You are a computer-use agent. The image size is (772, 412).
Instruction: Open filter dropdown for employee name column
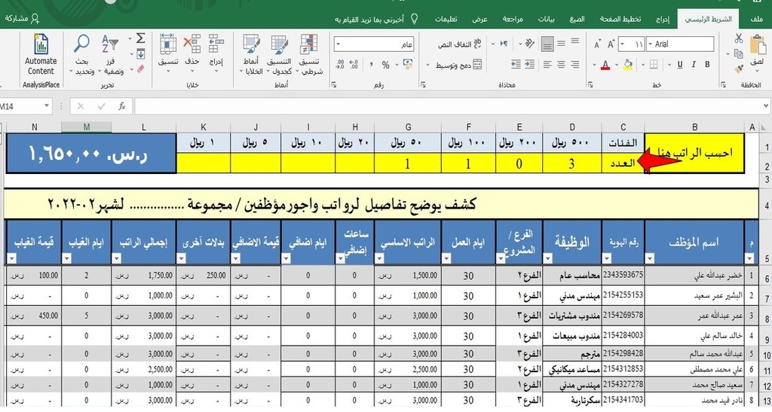point(650,258)
